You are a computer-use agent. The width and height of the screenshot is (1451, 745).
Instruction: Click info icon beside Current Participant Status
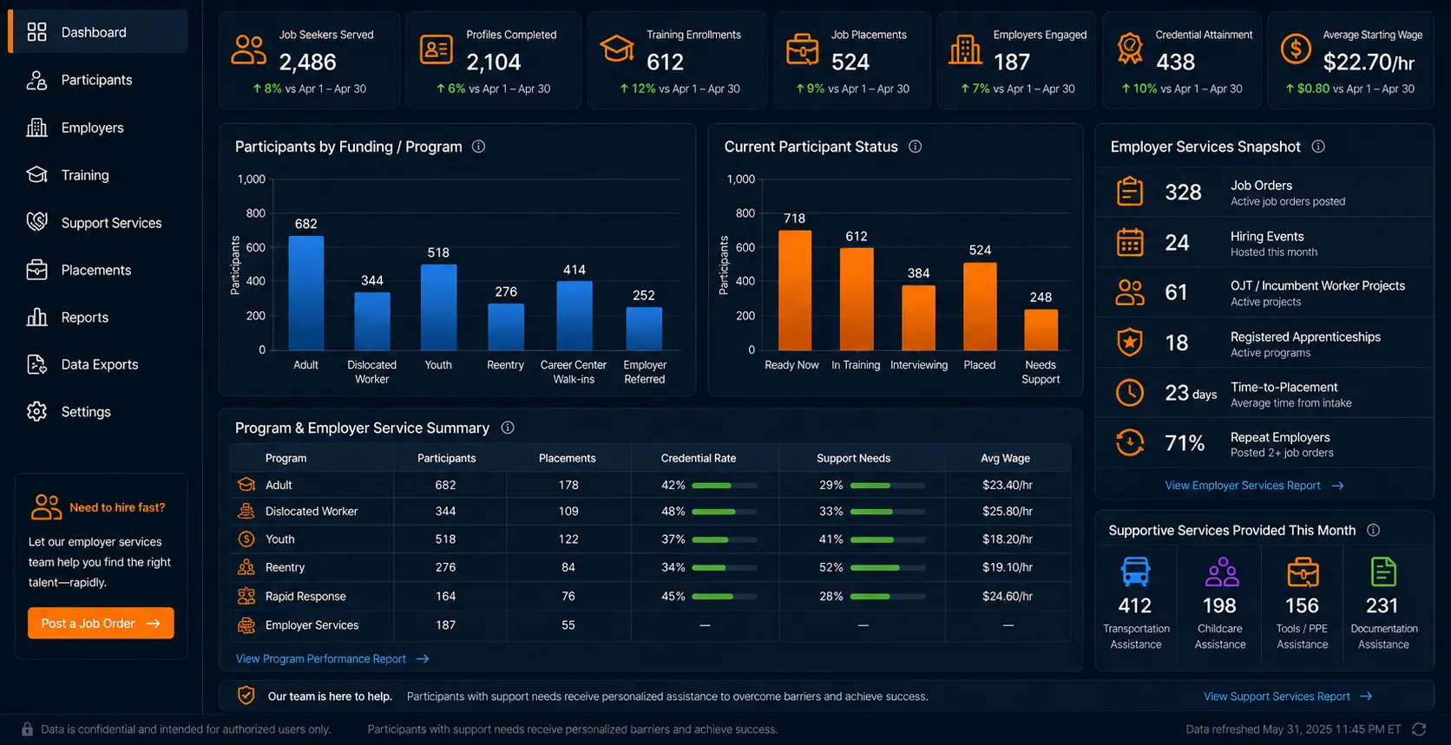tap(915, 147)
